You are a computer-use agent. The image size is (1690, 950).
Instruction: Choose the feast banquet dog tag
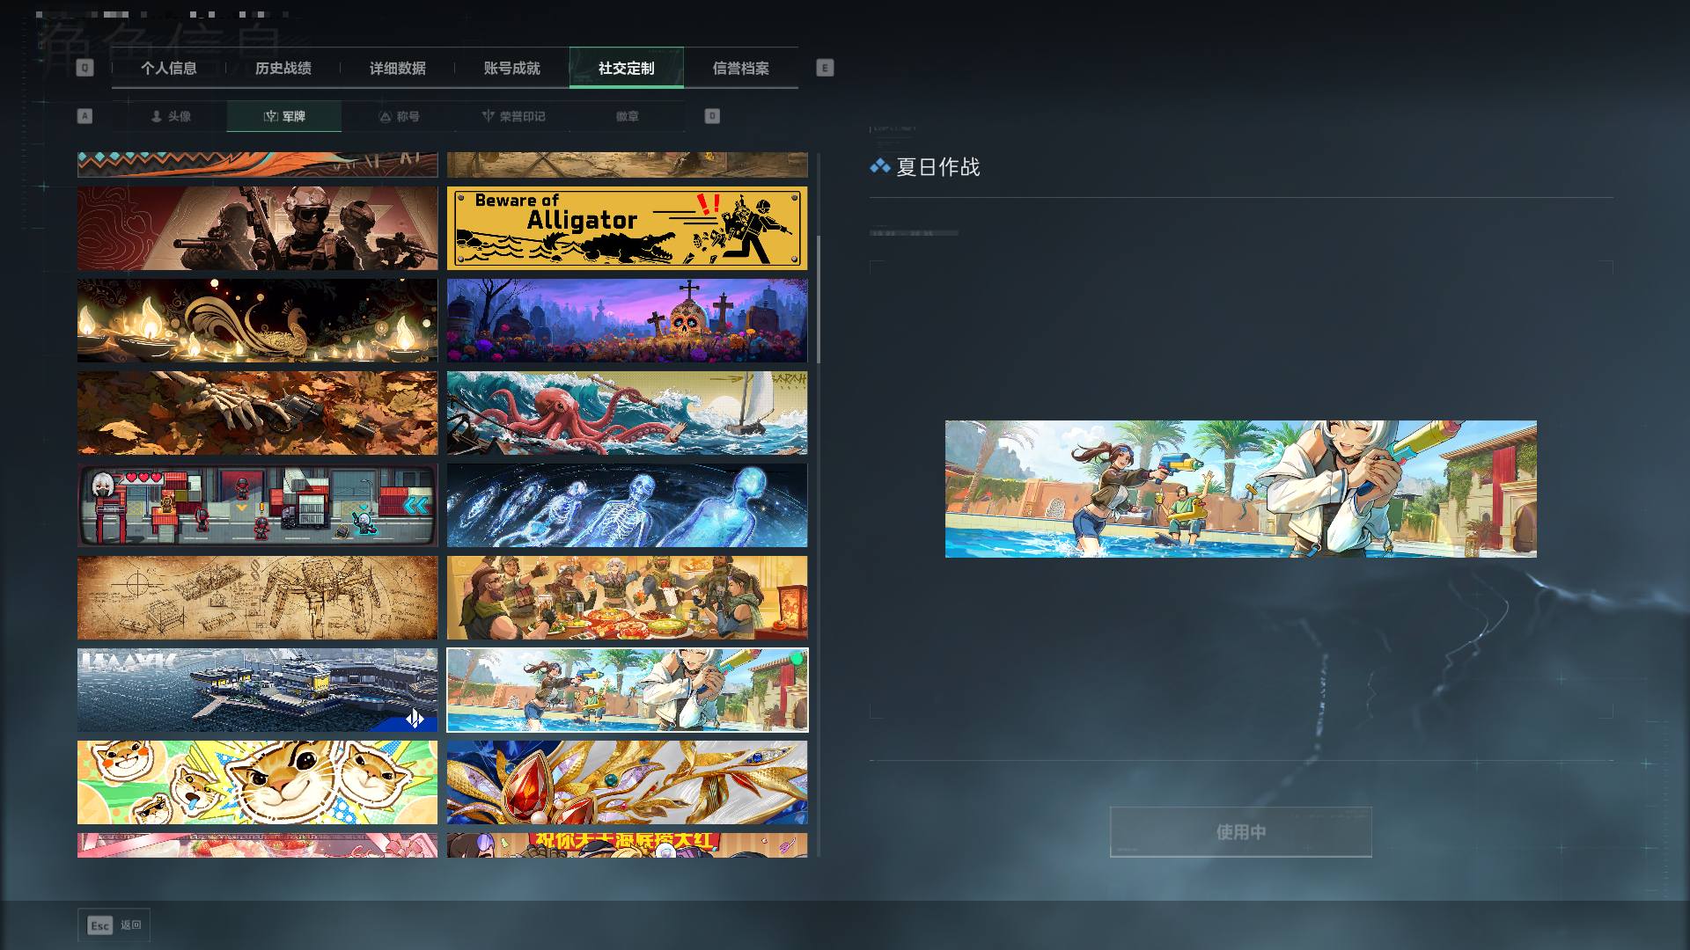tap(627, 597)
